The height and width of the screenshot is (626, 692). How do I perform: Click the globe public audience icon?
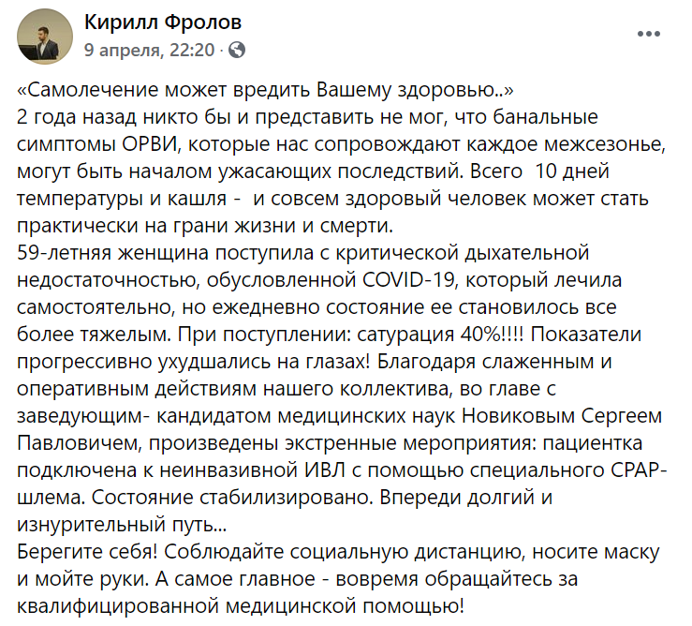[x=237, y=51]
